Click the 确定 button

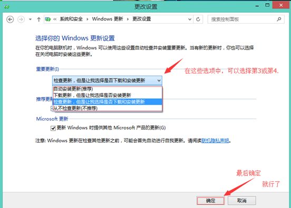pyautogui.click(x=210, y=201)
